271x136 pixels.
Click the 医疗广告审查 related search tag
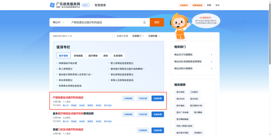182,112
